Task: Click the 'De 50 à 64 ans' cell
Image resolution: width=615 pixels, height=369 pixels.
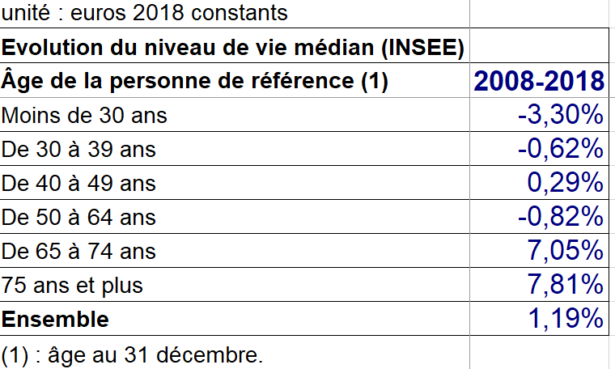Action: pos(235,216)
